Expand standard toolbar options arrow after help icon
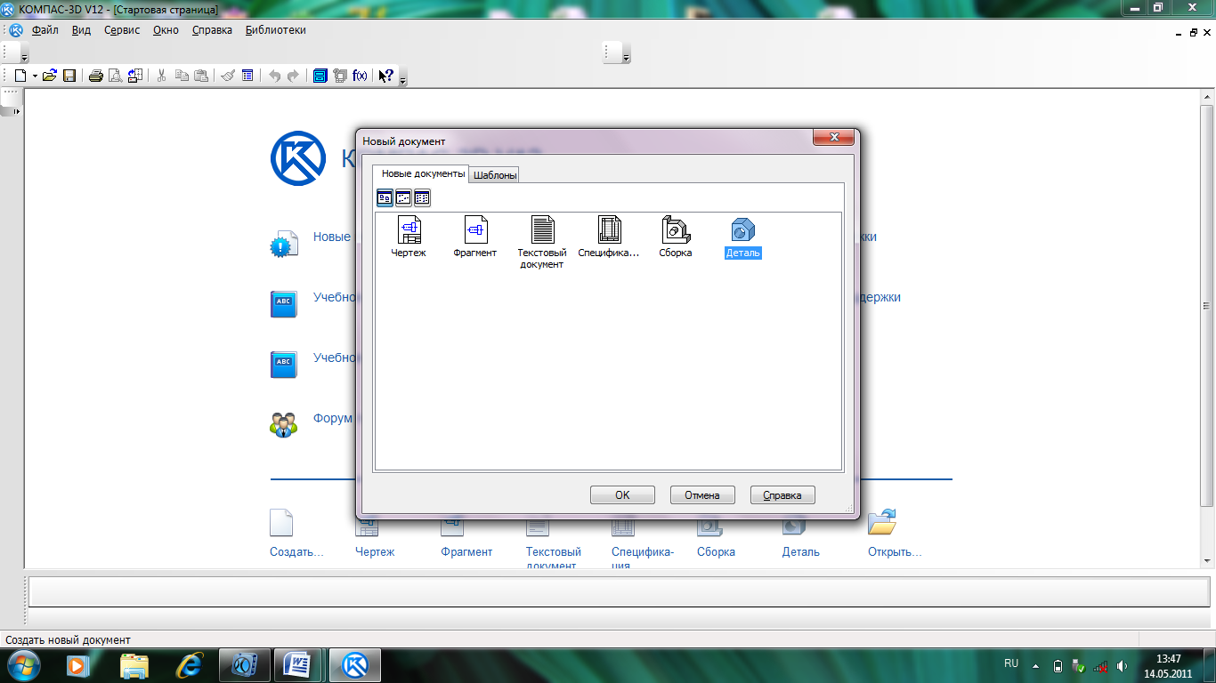The image size is (1216, 683). [x=402, y=79]
